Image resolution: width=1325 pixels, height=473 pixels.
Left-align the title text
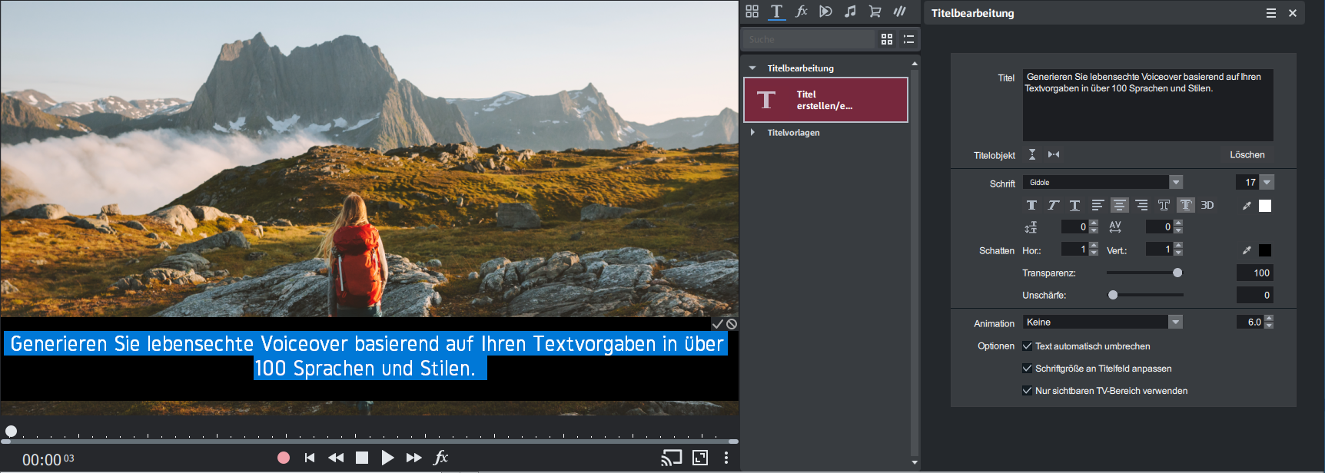pos(1098,205)
